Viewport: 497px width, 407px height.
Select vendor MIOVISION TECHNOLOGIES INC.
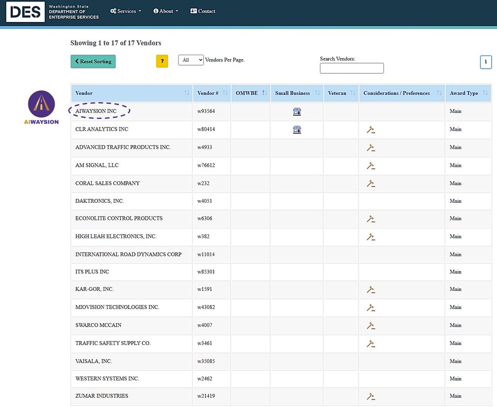click(x=117, y=307)
